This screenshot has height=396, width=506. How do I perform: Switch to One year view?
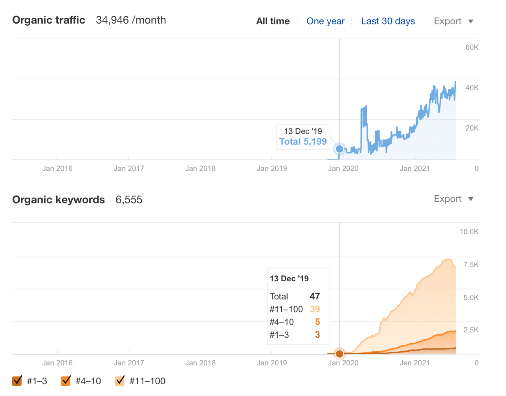325,21
